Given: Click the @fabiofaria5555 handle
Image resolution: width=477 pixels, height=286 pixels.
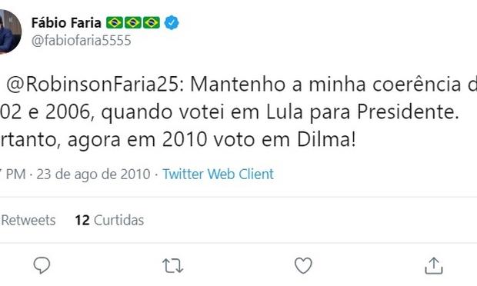Looking at the screenshot, I should pyautogui.click(x=82, y=41).
